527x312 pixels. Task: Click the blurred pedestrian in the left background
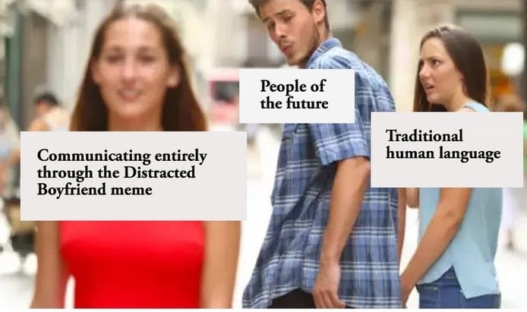[46, 112]
